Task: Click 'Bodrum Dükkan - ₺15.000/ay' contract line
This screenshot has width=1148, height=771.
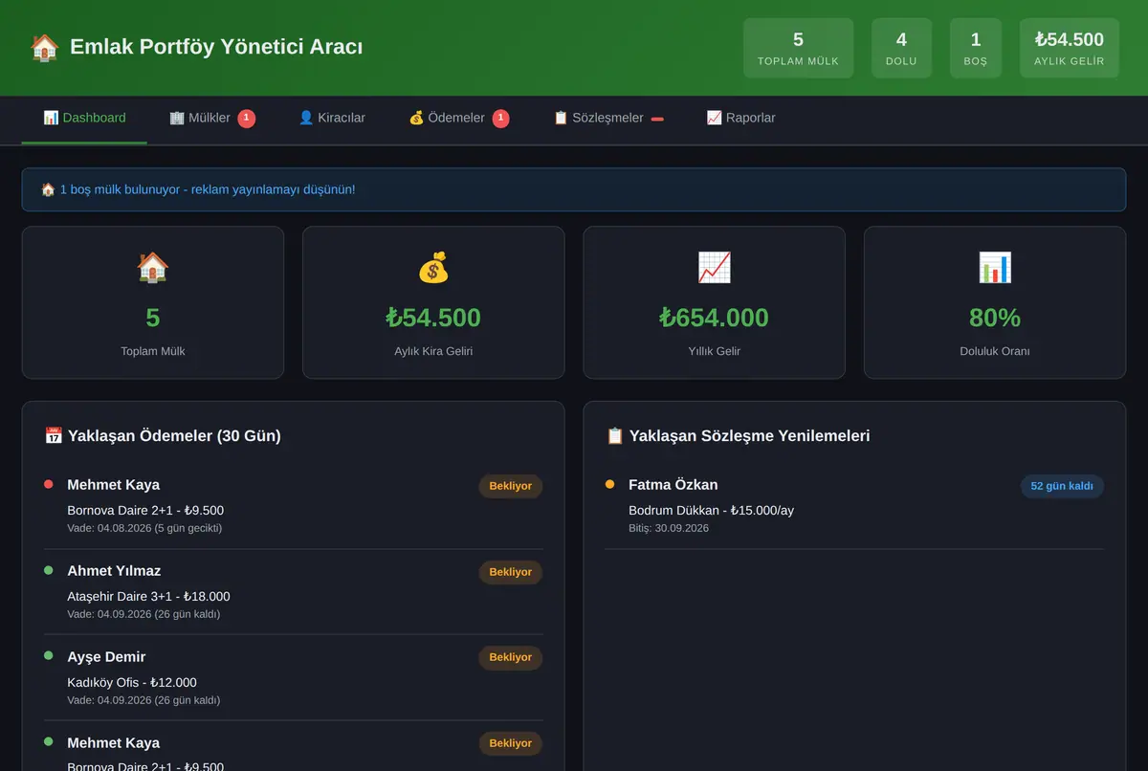Action: click(x=711, y=510)
